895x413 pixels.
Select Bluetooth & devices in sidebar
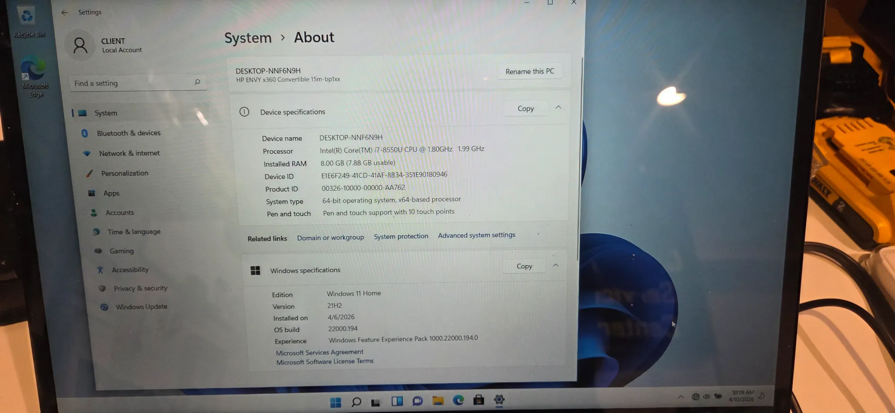128,133
